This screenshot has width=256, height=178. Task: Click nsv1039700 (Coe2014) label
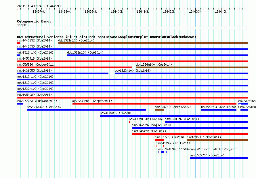[x=207, y=155]
